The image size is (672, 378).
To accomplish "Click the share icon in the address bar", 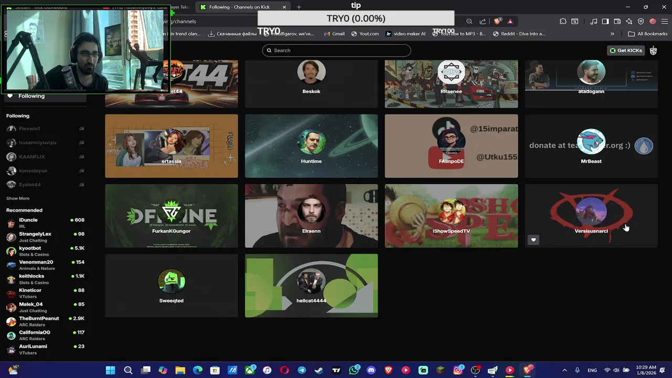I will click(482, 22).
